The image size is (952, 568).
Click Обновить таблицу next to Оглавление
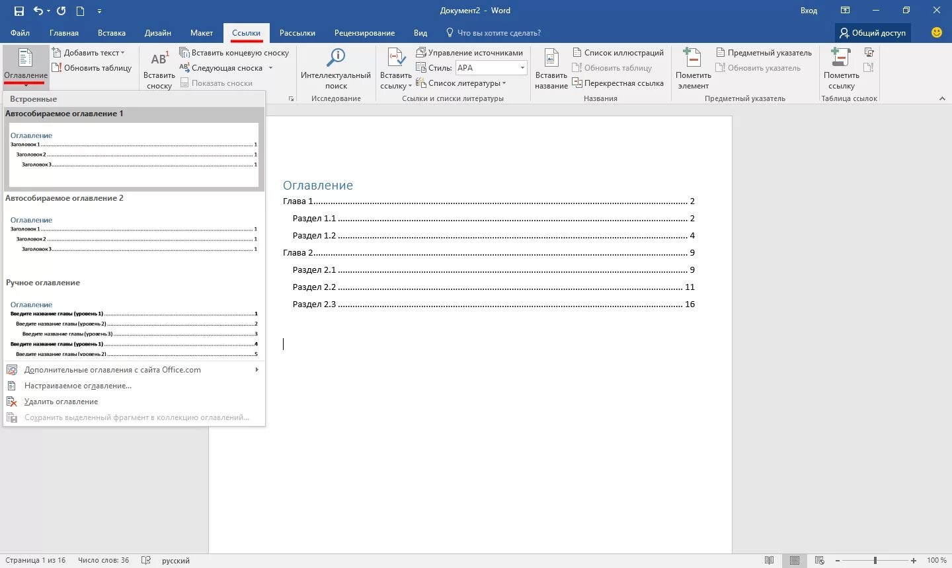[92, 68]
